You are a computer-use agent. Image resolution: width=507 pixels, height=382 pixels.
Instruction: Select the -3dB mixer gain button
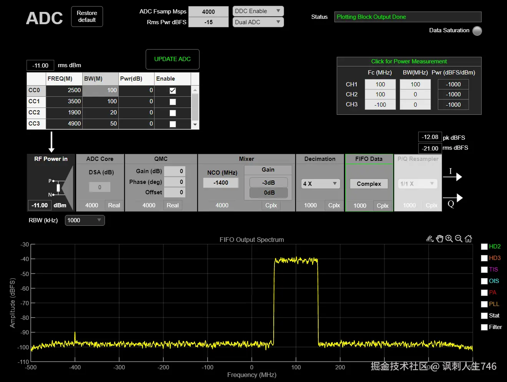point(268,183)
